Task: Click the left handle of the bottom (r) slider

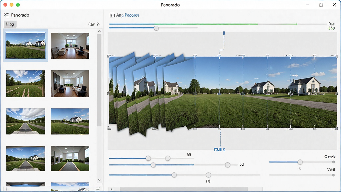Action: 174,175
